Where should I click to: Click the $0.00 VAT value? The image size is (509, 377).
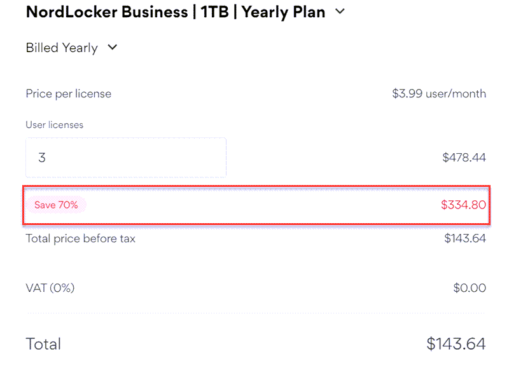tap(470, 287)
